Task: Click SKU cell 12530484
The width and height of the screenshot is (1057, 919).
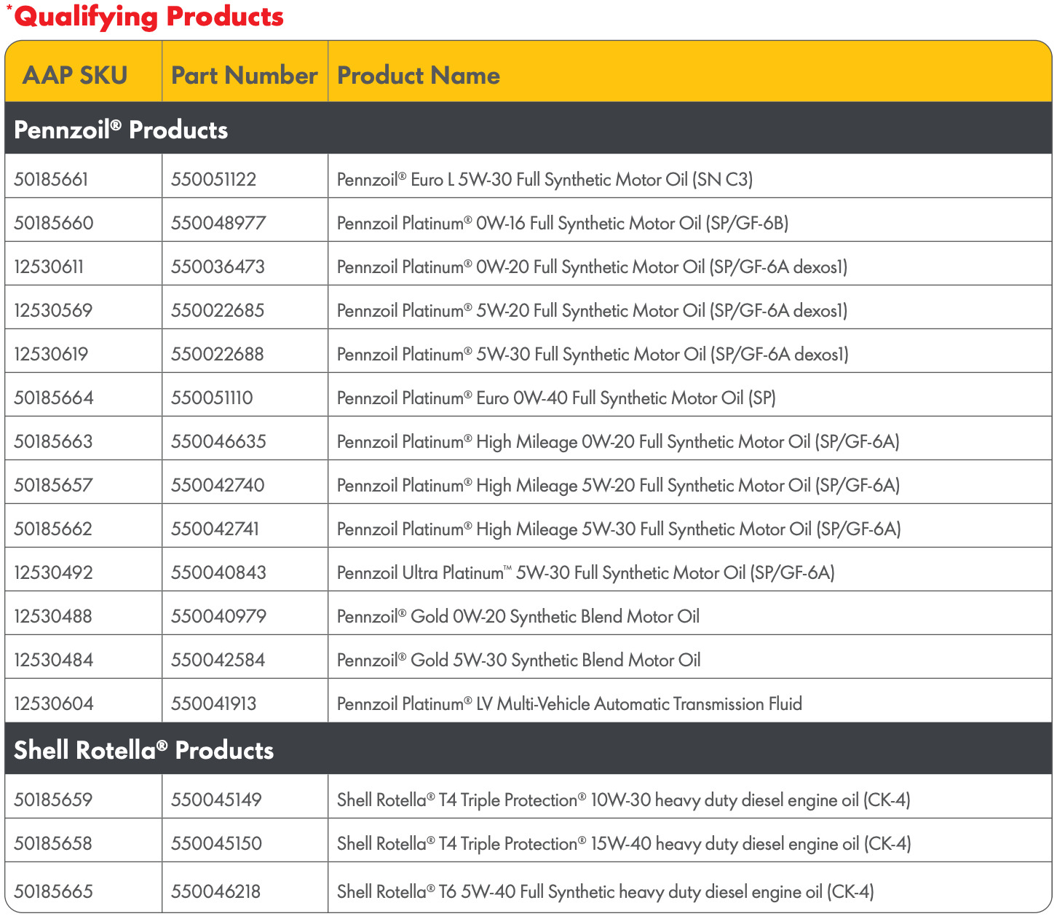Action: [53, 660]
